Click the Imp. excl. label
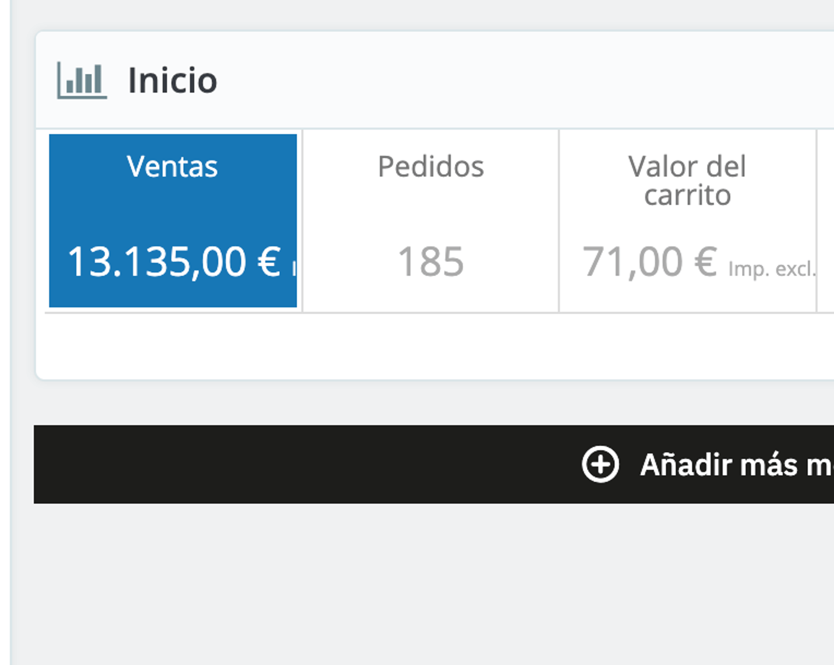 772,269
